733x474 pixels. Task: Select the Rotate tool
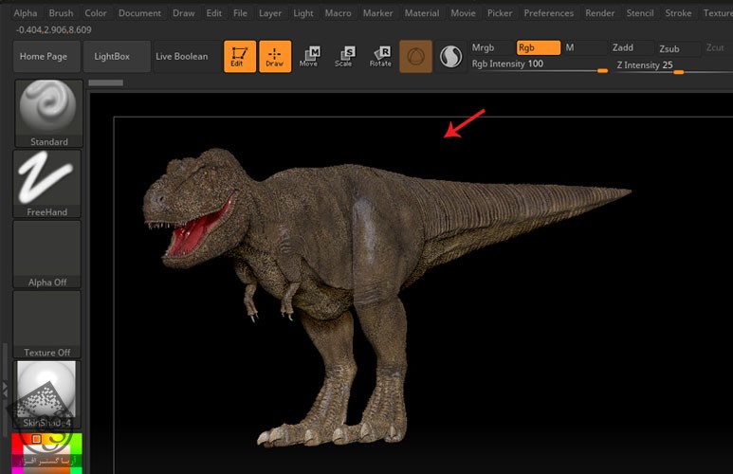379,56
